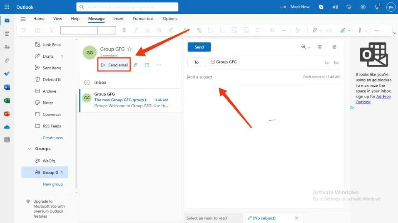Expand the ribbon with chevron
Screen dimensions: 398x223
click(x=395, y=33)
